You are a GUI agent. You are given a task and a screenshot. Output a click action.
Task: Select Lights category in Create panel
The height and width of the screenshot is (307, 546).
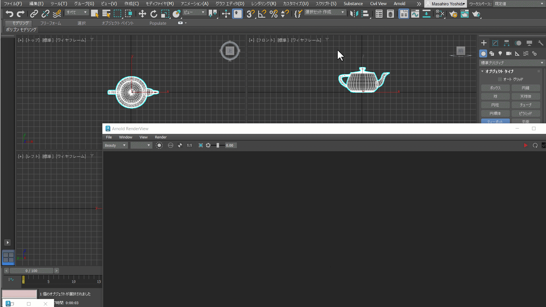(500, 53)
